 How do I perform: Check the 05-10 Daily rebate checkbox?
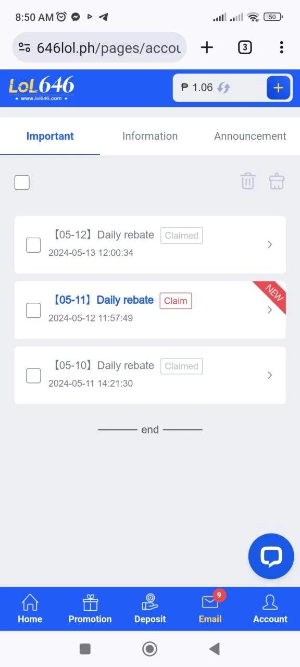click(x=33, y=375)
